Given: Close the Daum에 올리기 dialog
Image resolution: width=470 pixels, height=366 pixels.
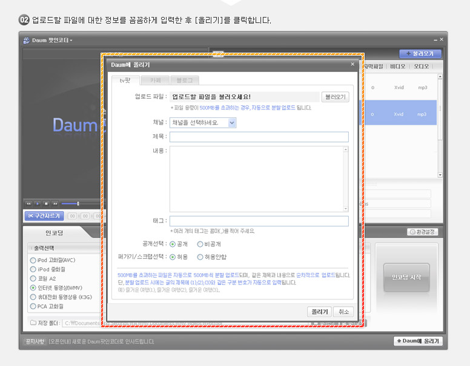Looking at the screenshot, I should point(352,64).
